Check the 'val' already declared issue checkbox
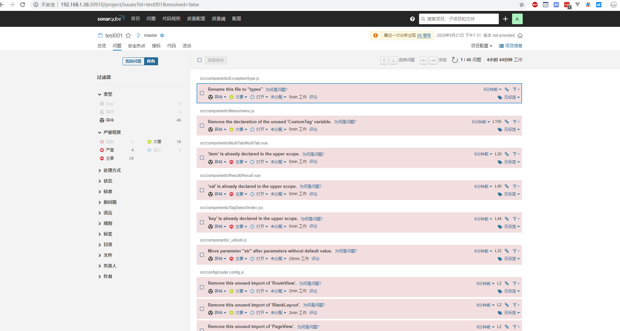 (202, 190)
